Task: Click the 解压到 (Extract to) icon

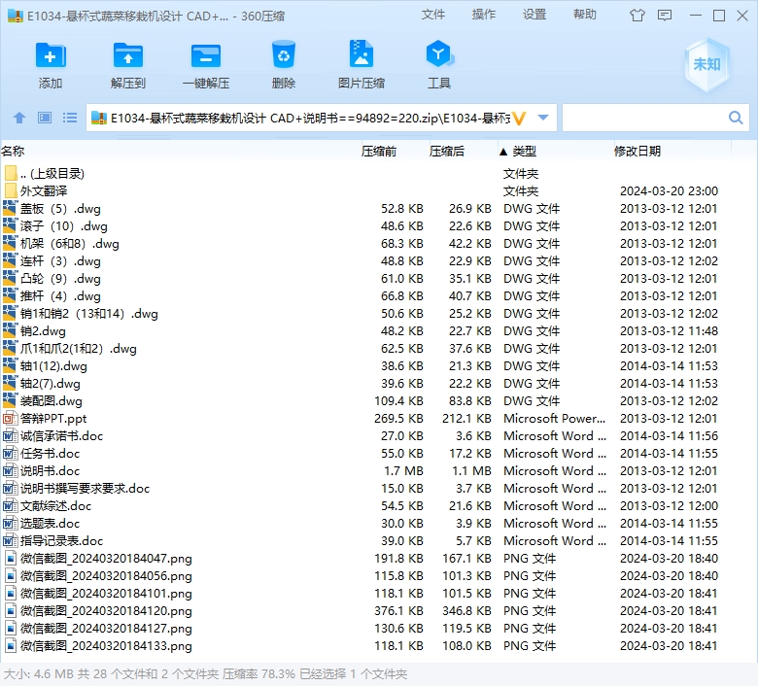Action: click(127, 55)
